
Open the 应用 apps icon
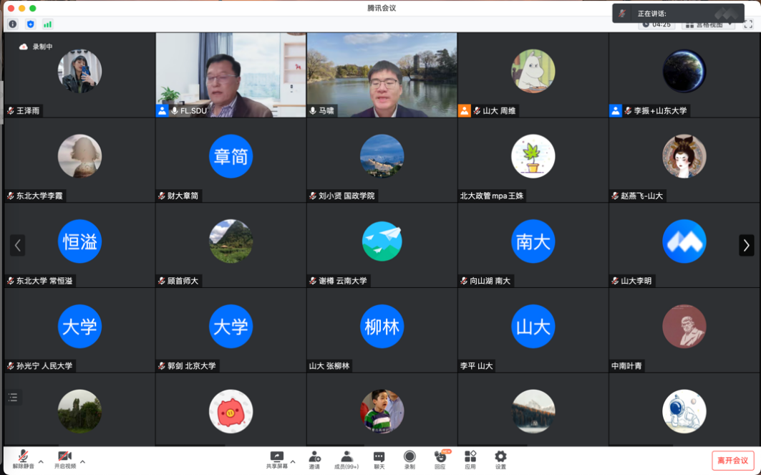470,459
